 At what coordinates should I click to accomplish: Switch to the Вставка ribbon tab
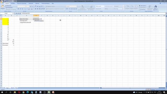click(x=13, y=3)
